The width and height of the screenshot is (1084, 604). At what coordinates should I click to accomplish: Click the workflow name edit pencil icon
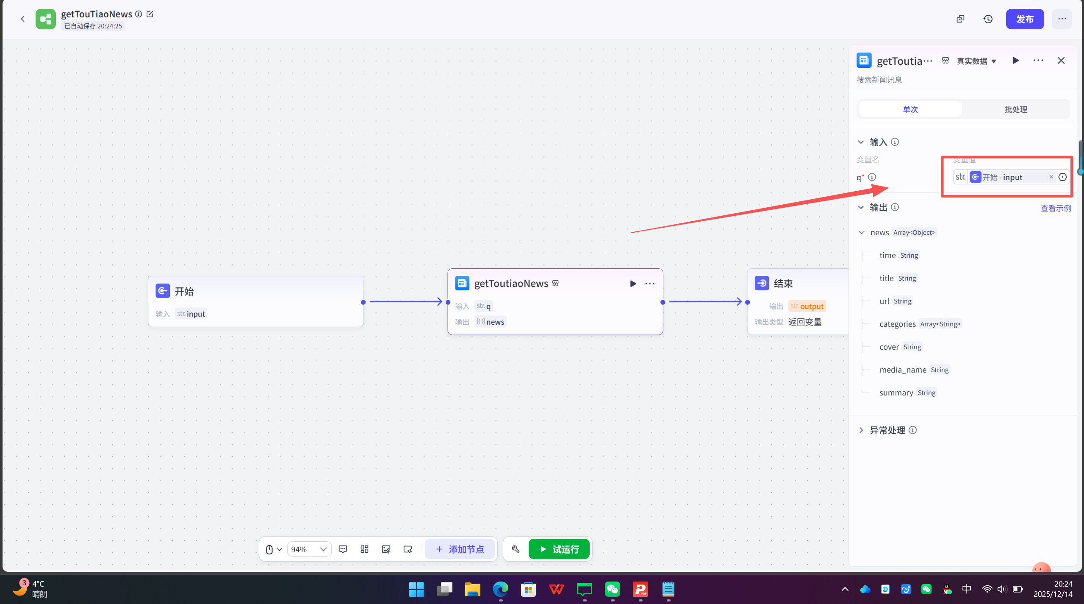pos(150,14)
